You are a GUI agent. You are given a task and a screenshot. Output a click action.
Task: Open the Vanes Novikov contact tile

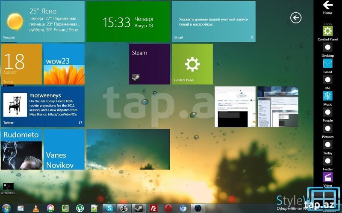[x=64, y=149]
